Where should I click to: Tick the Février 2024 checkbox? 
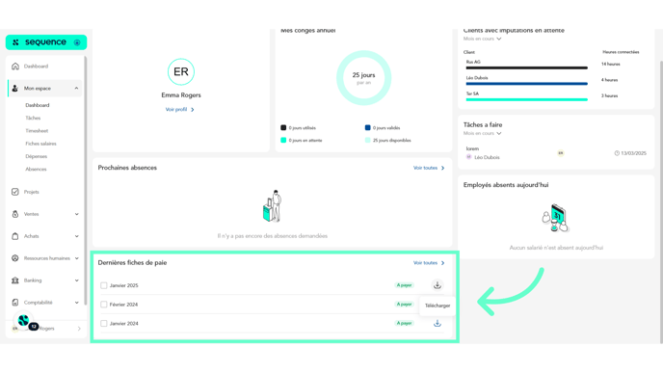click(x=104, y=305)
